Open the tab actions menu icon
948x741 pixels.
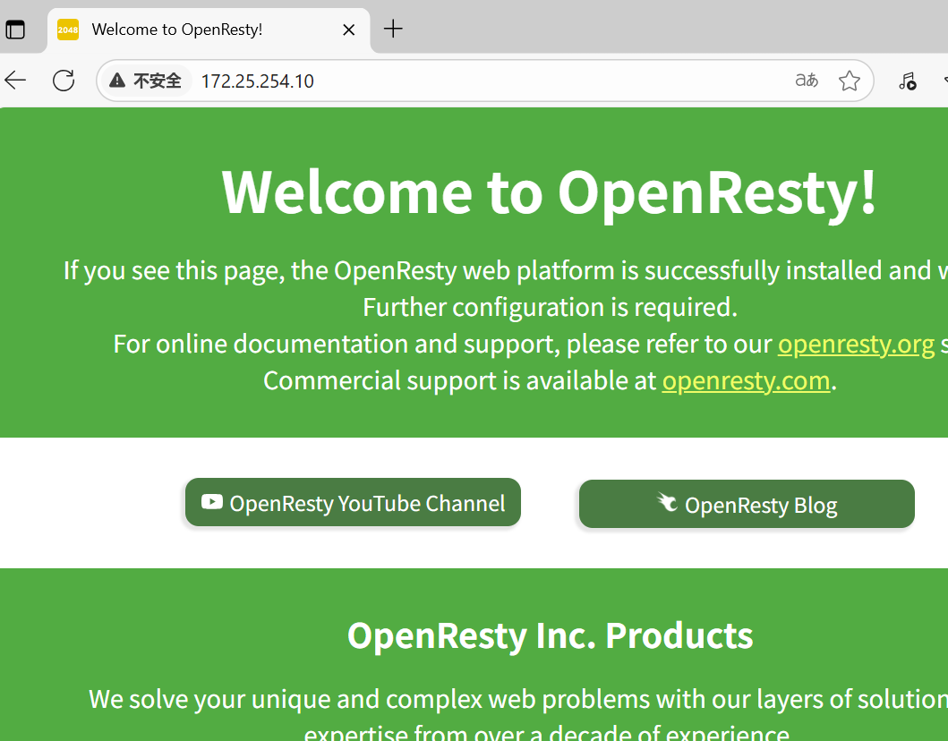tap(15, 29)
